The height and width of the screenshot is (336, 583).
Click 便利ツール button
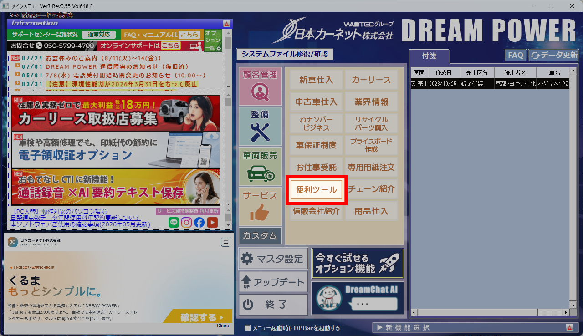pyautogui.click(x=316, y=189)
